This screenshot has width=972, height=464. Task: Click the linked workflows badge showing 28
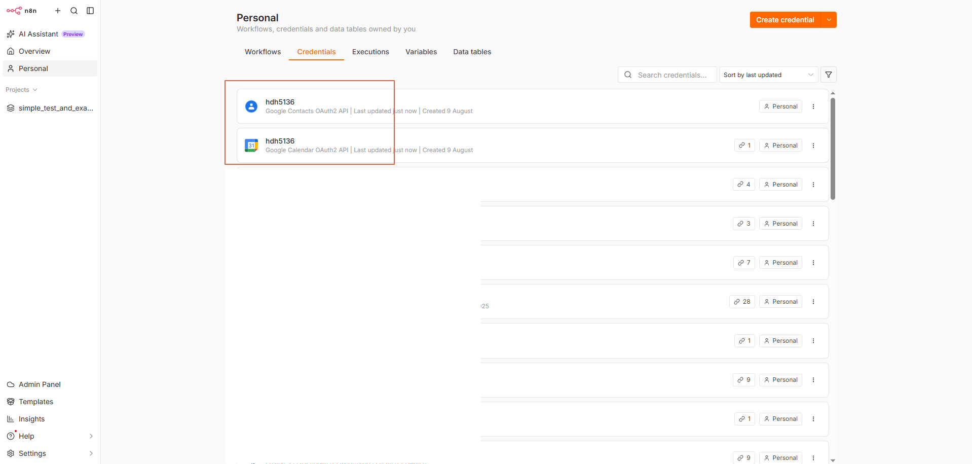coord(742,302)
